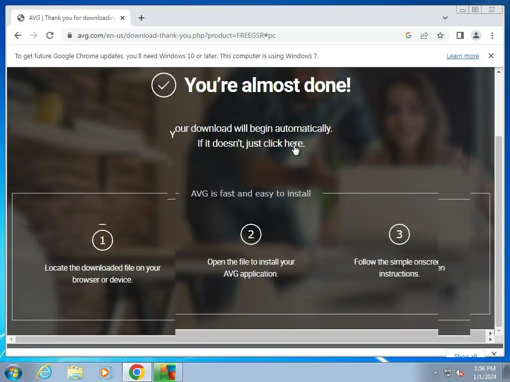
Task: Launch Internet Explorer from taskbar
Action: [44, 372]
